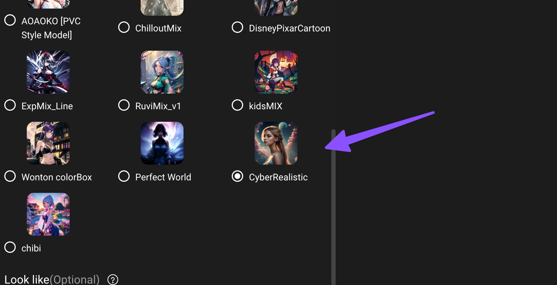Choose the kidsMIX radio button

(237, 105)
